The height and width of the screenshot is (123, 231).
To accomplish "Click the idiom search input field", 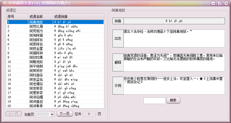I will tap(154, 101).
